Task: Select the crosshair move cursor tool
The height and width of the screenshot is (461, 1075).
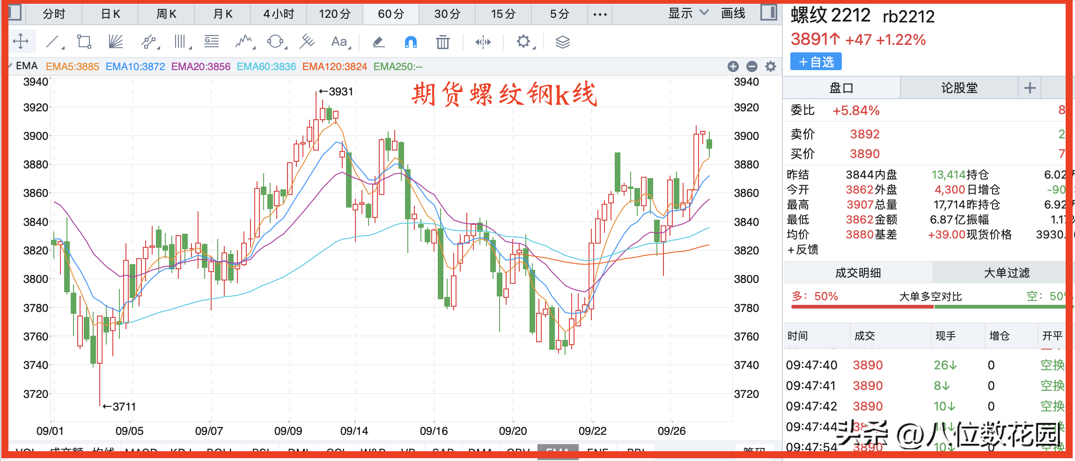Action: (21, 42)
